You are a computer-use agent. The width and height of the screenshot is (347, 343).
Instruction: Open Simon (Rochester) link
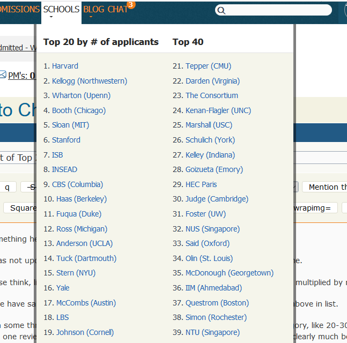[x=216, y=317]
